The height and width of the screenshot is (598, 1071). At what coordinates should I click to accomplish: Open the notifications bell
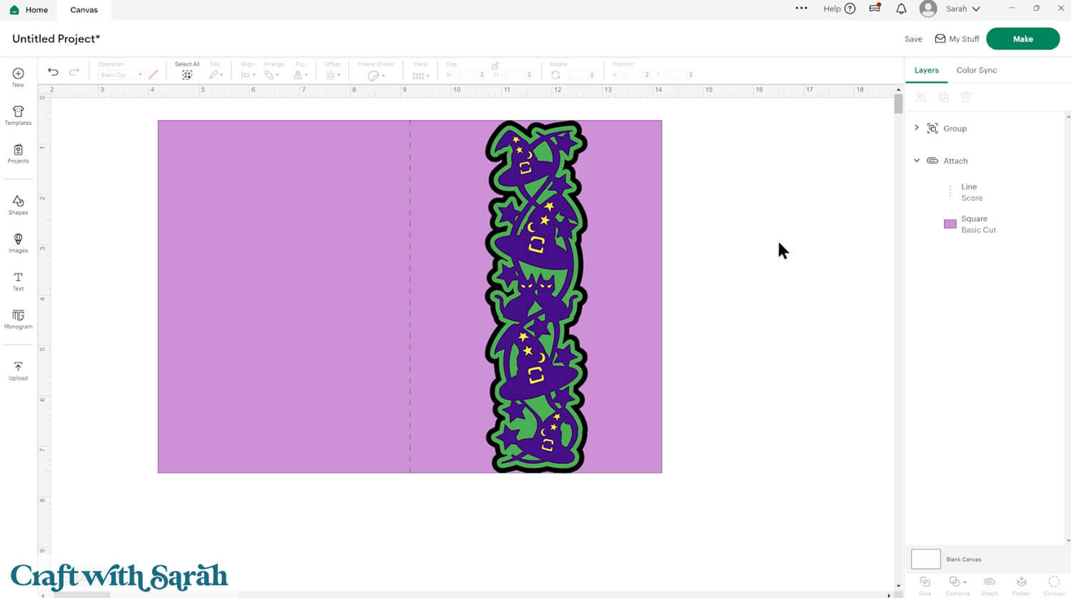(901, 9)
